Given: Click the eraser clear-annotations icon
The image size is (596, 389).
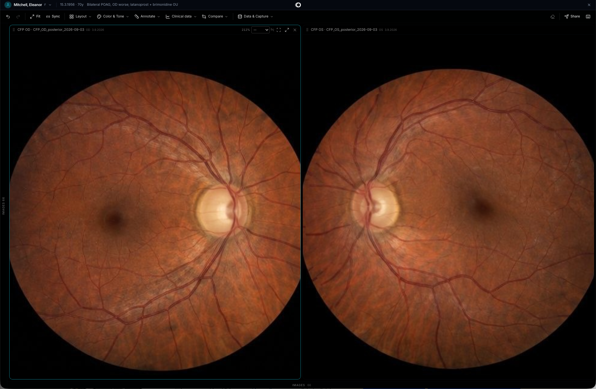Looking at the screenshot, I should 552,17.
